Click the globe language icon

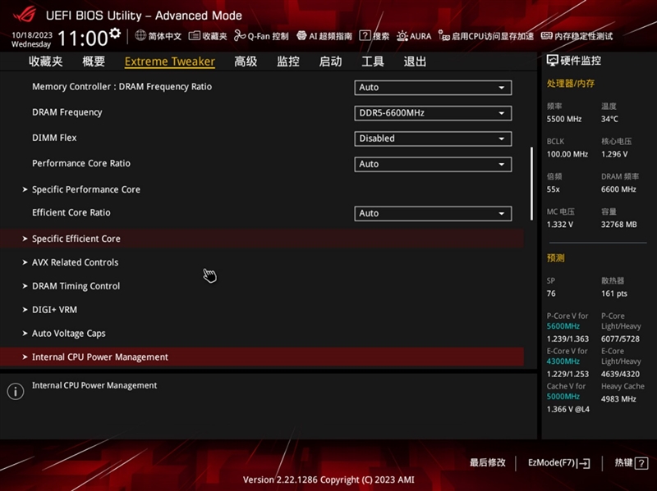point(140,35)
